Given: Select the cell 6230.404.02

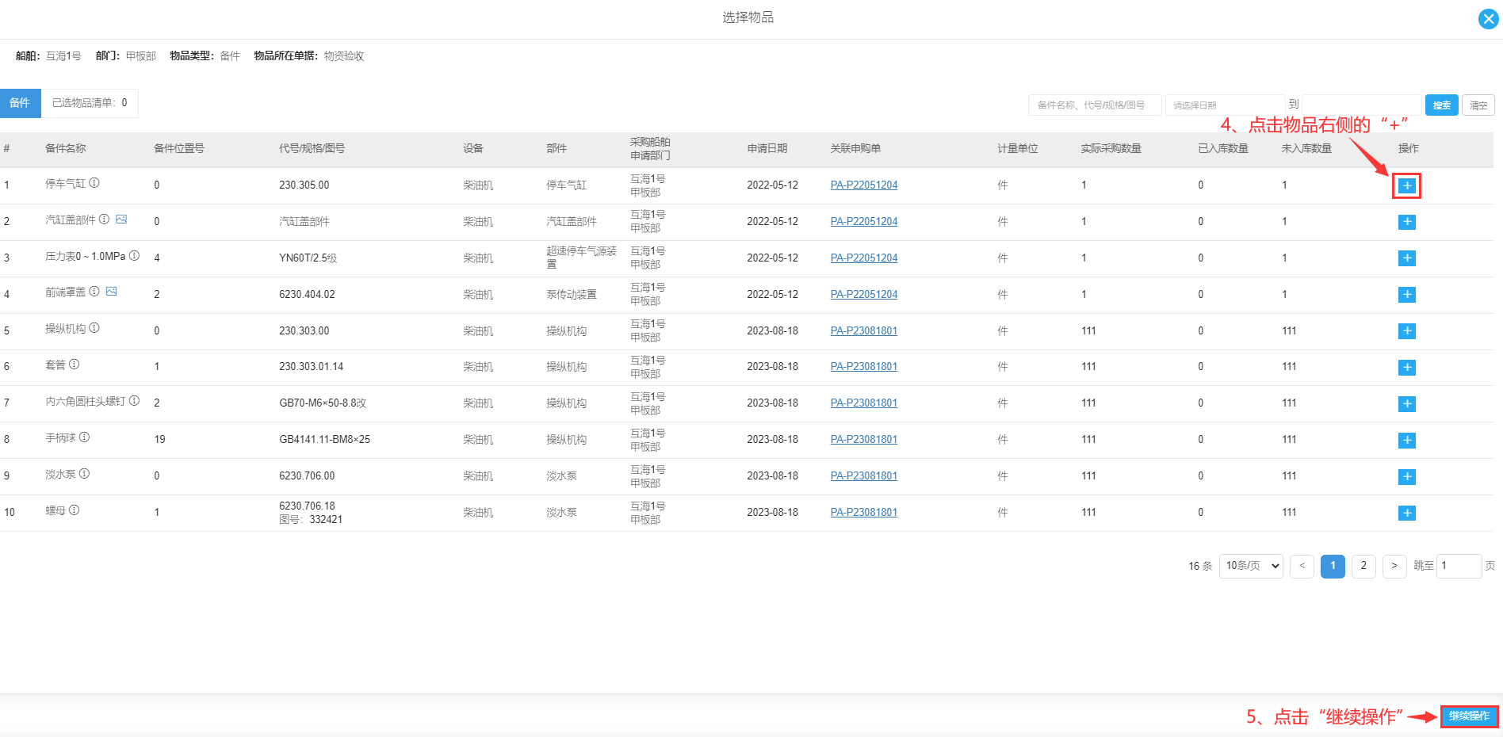Looking at the screenshot, I should pos(307,295).
